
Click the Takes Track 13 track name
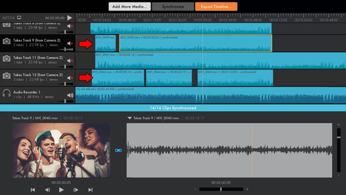click(x=38, y=75)
